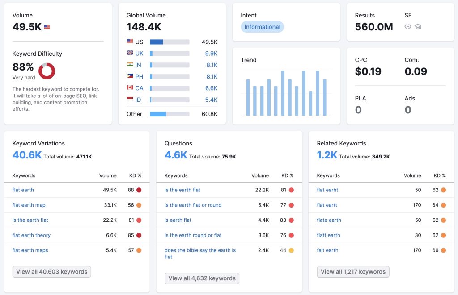Screen dimensions: 458x295
Task: Click the Philippines flag in Global Volume
Action: click(x=130, y=76)
